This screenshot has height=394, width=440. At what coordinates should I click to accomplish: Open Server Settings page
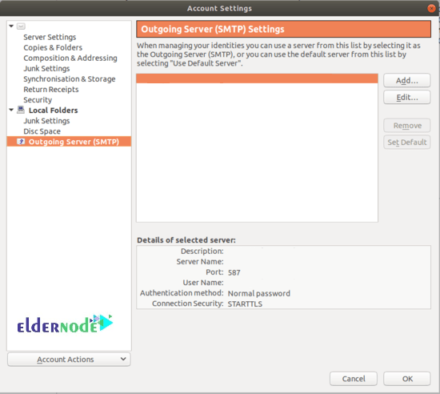(x=50, y=37)
